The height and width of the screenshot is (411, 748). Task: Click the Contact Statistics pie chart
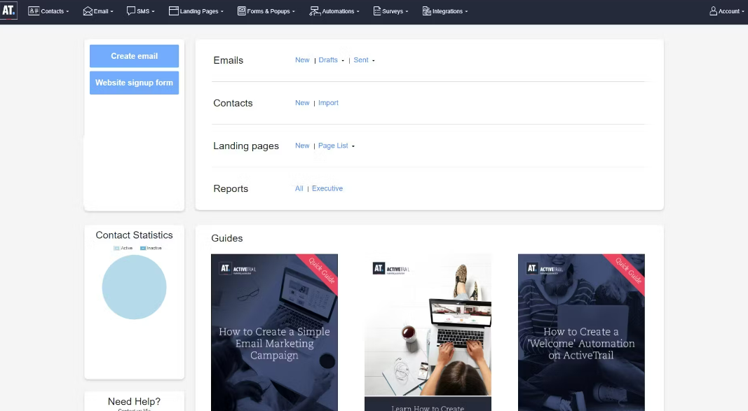tap(134, 287)
